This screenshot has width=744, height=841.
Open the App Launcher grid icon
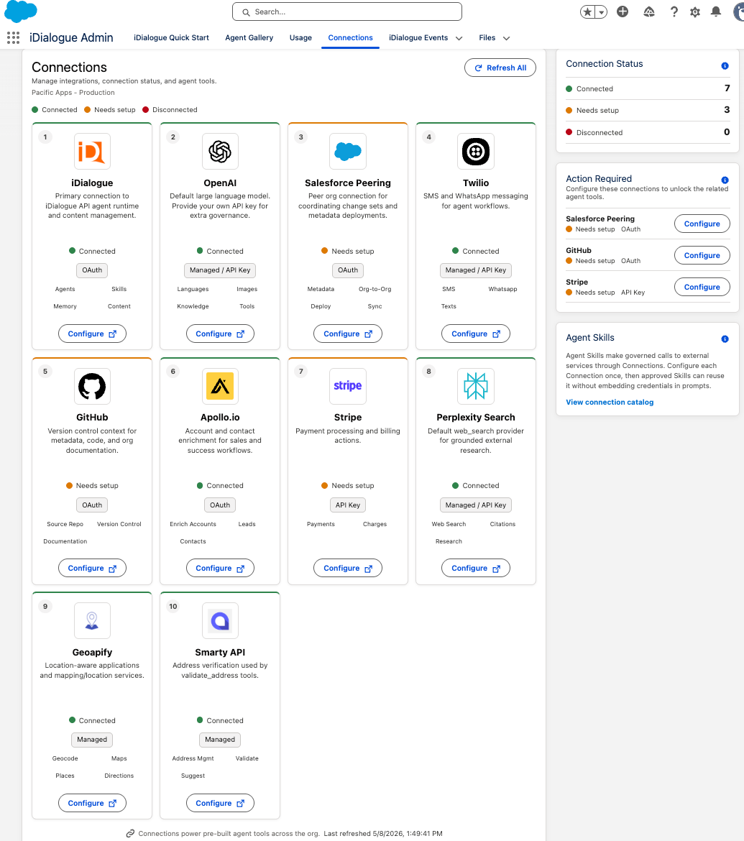pyautogui.click(x=14, y=37)
